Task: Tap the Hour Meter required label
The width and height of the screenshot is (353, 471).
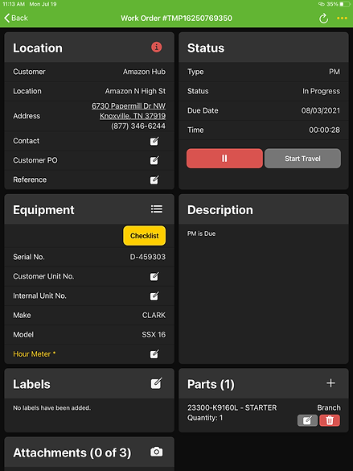Action: click(35, 353)
